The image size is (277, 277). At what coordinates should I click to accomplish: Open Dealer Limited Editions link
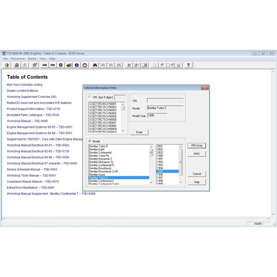pyautogui.click(x=22, y=91)
